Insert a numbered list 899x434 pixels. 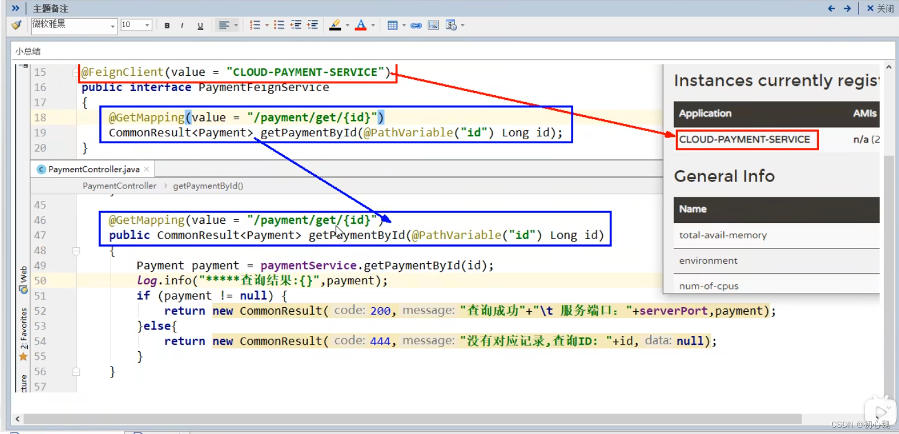[x=255, y=25]
